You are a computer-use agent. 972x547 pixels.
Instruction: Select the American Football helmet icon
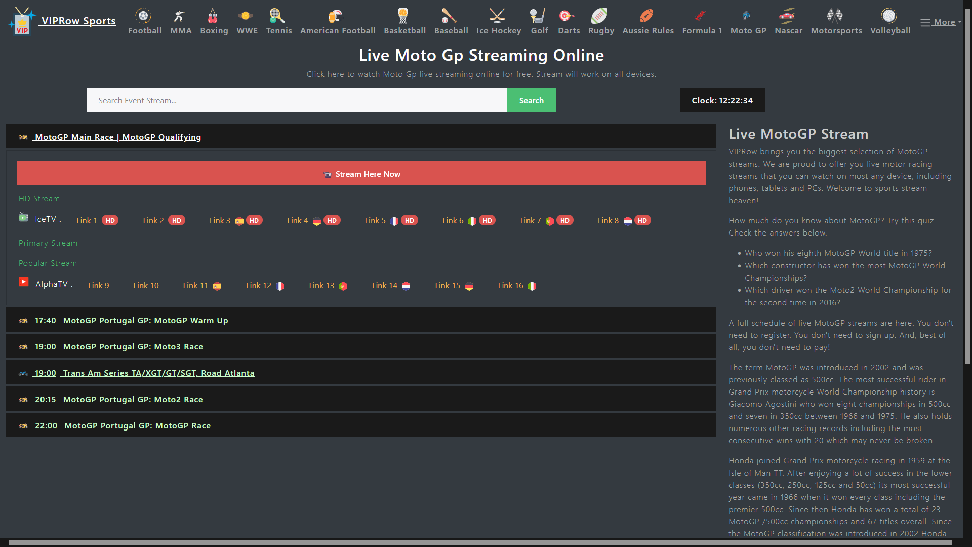click(x=336, y=16)
